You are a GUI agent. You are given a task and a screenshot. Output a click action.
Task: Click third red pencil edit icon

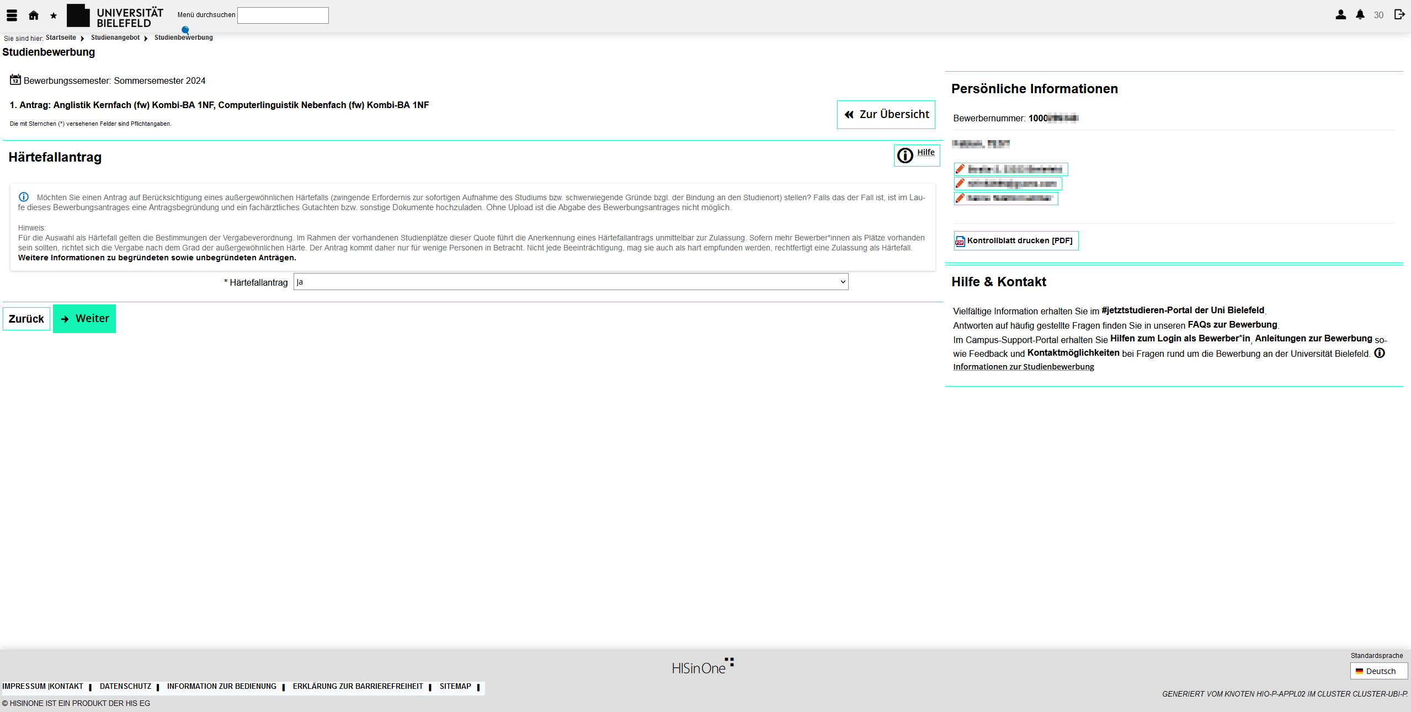(x=960, y=198)
